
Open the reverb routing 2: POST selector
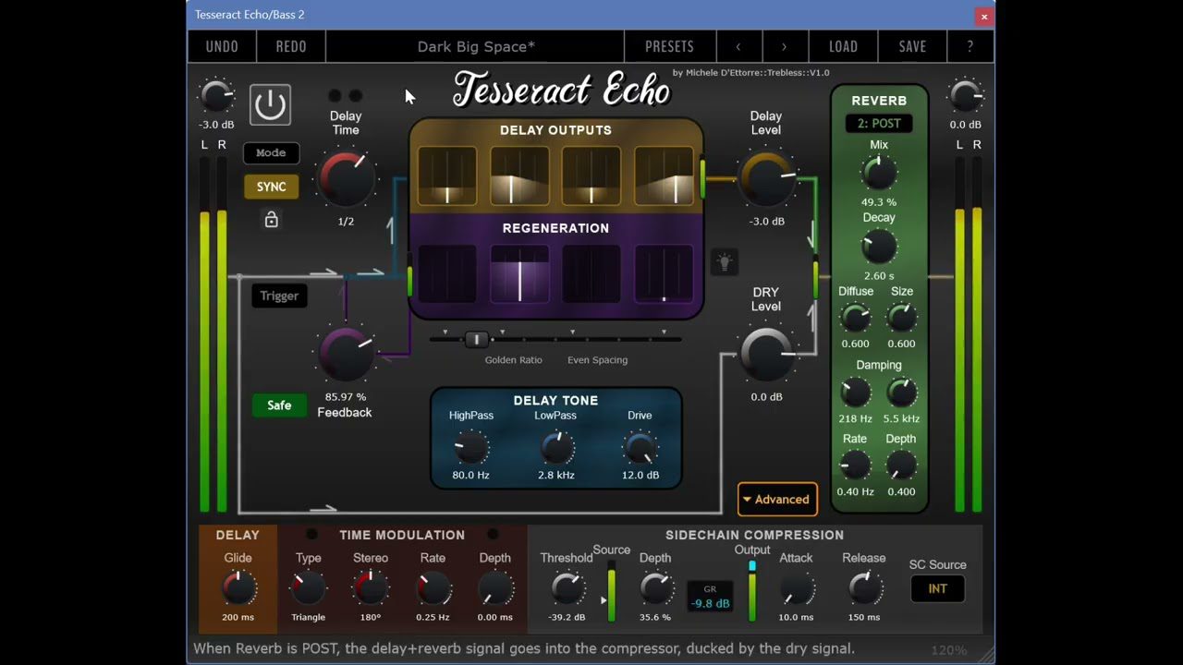click(x=879, y=124)
